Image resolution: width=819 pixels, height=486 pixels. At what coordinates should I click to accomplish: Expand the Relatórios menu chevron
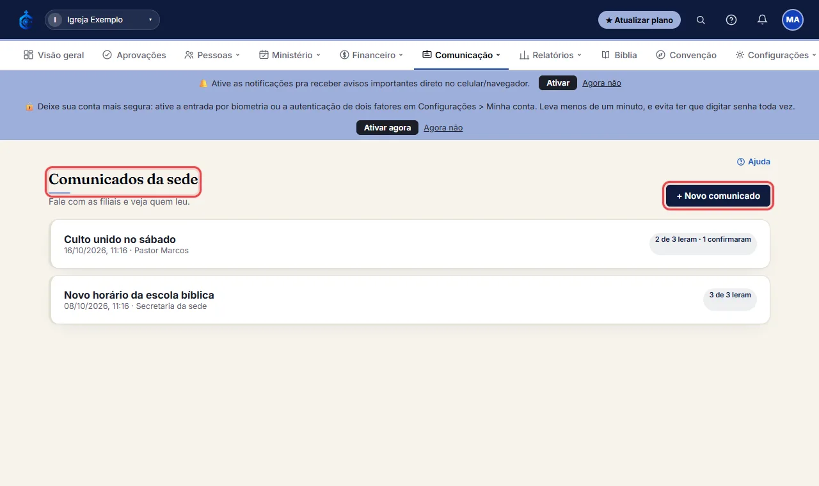[x=579, y=55]
